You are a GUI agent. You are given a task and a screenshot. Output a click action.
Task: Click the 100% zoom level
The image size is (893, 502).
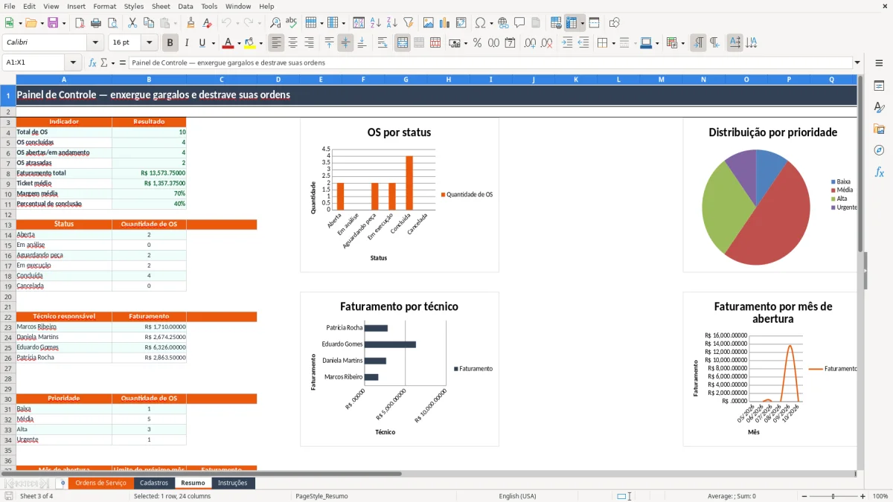880,496
